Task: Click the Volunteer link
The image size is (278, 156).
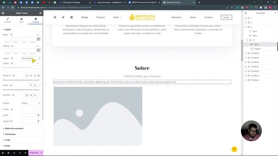Action: (x=176, y=17)
